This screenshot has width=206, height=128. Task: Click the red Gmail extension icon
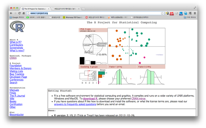(172, 13)
